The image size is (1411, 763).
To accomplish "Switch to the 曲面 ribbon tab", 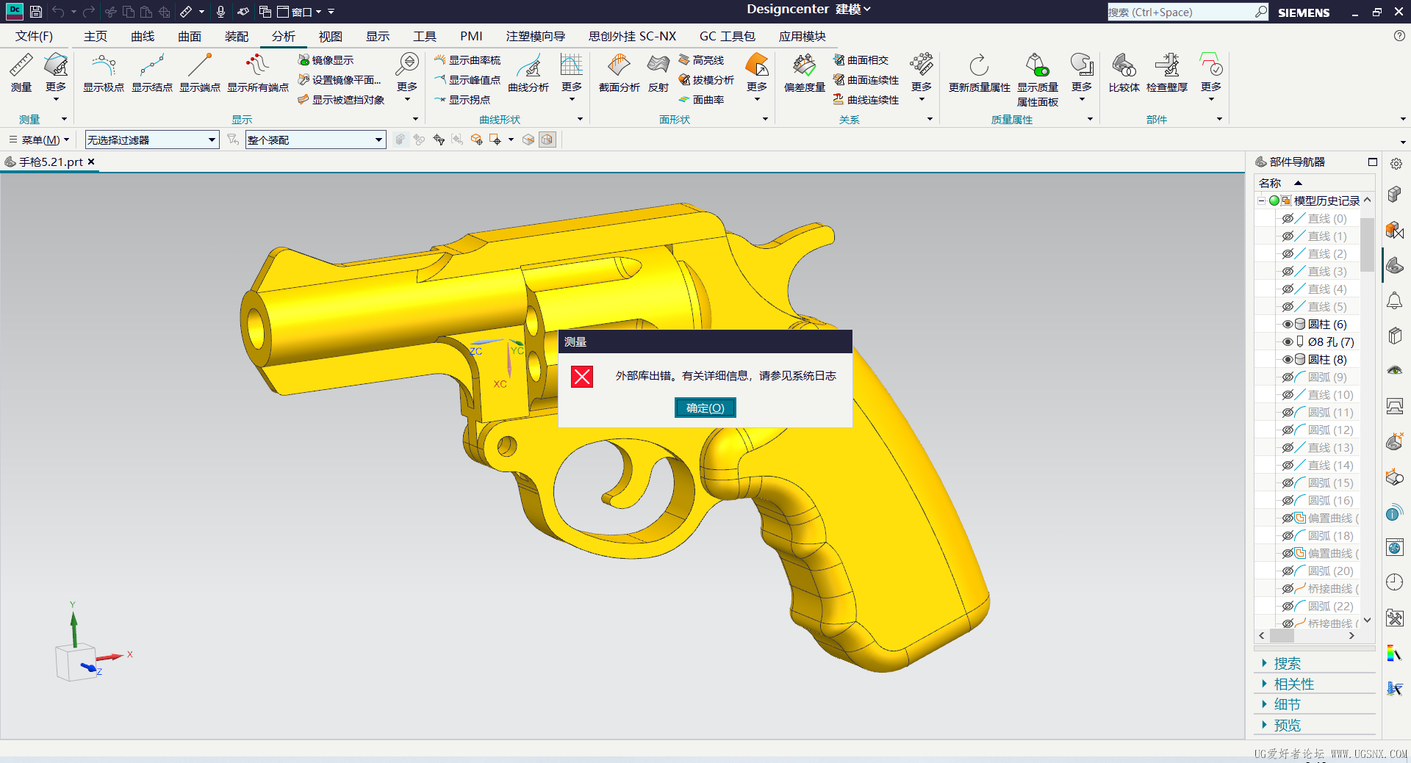I will [x=190, y=36].
